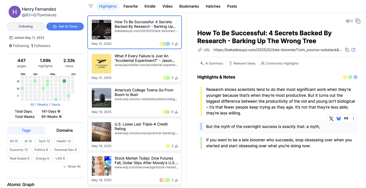This screenshot has width=366, height=188.
Task: Select the Politics 9 tag
Action: (x=41, y=150)
